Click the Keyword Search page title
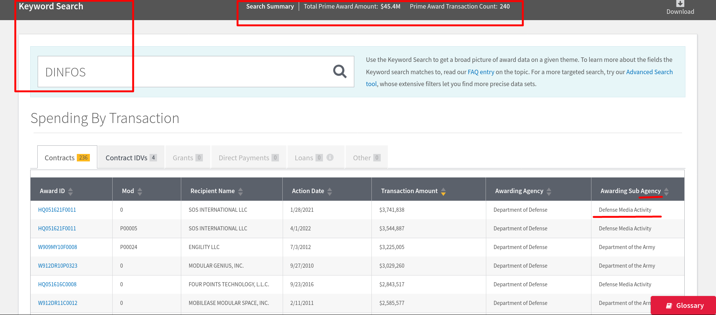The height and width of the screenshot is (315, 716). [51, 6]
